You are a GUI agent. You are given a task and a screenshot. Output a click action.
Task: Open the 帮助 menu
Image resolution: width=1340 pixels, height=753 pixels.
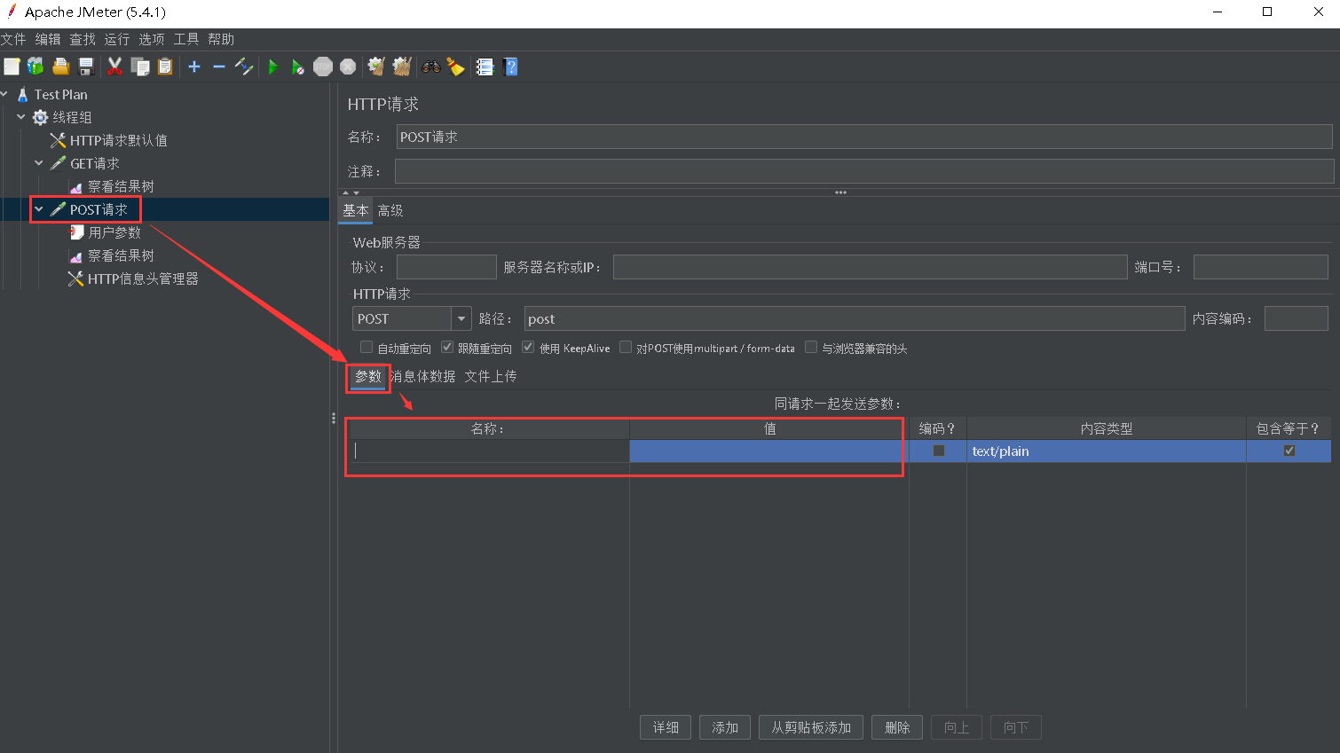click(x=221, y=39)
